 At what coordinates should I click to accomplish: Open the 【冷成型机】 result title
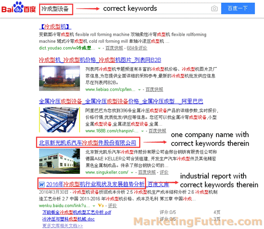pyautogui.click(x=55, y=27)
